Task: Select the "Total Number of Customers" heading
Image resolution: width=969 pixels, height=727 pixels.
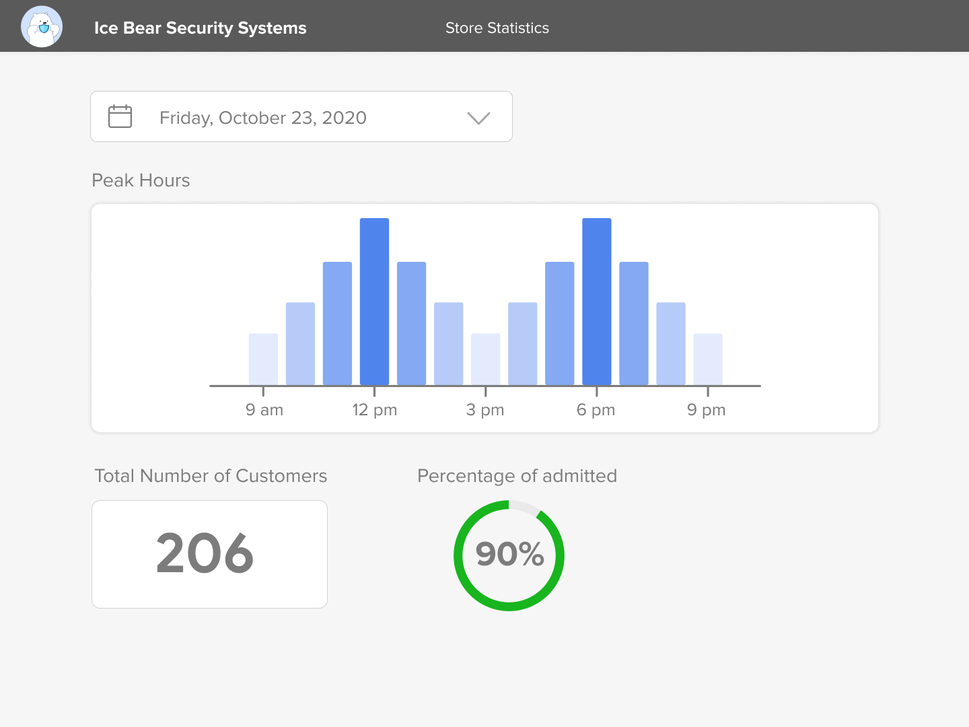Action: (x=211, y=476)
